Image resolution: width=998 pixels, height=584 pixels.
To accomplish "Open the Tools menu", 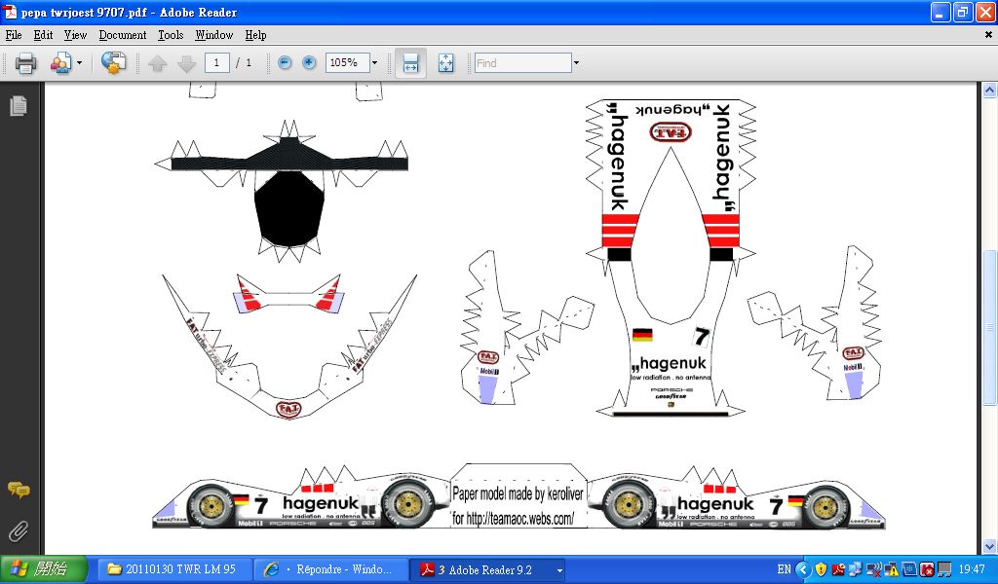I will pos(171,35).
